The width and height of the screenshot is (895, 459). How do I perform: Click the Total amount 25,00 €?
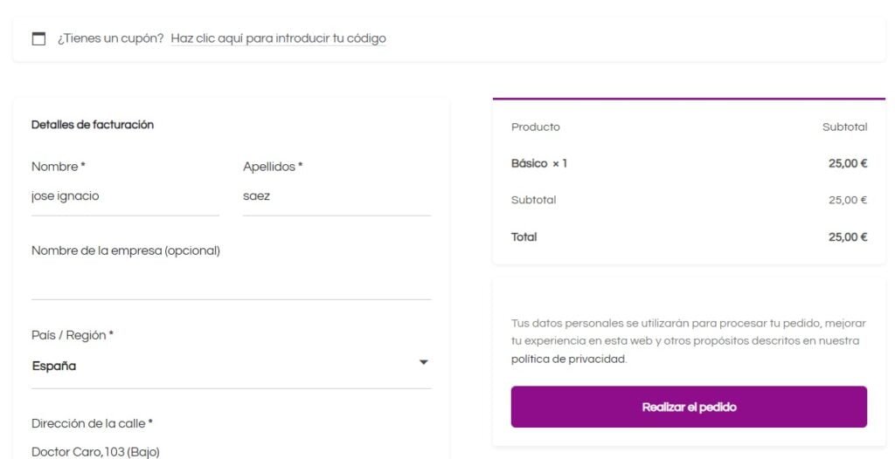click(848, 237)
